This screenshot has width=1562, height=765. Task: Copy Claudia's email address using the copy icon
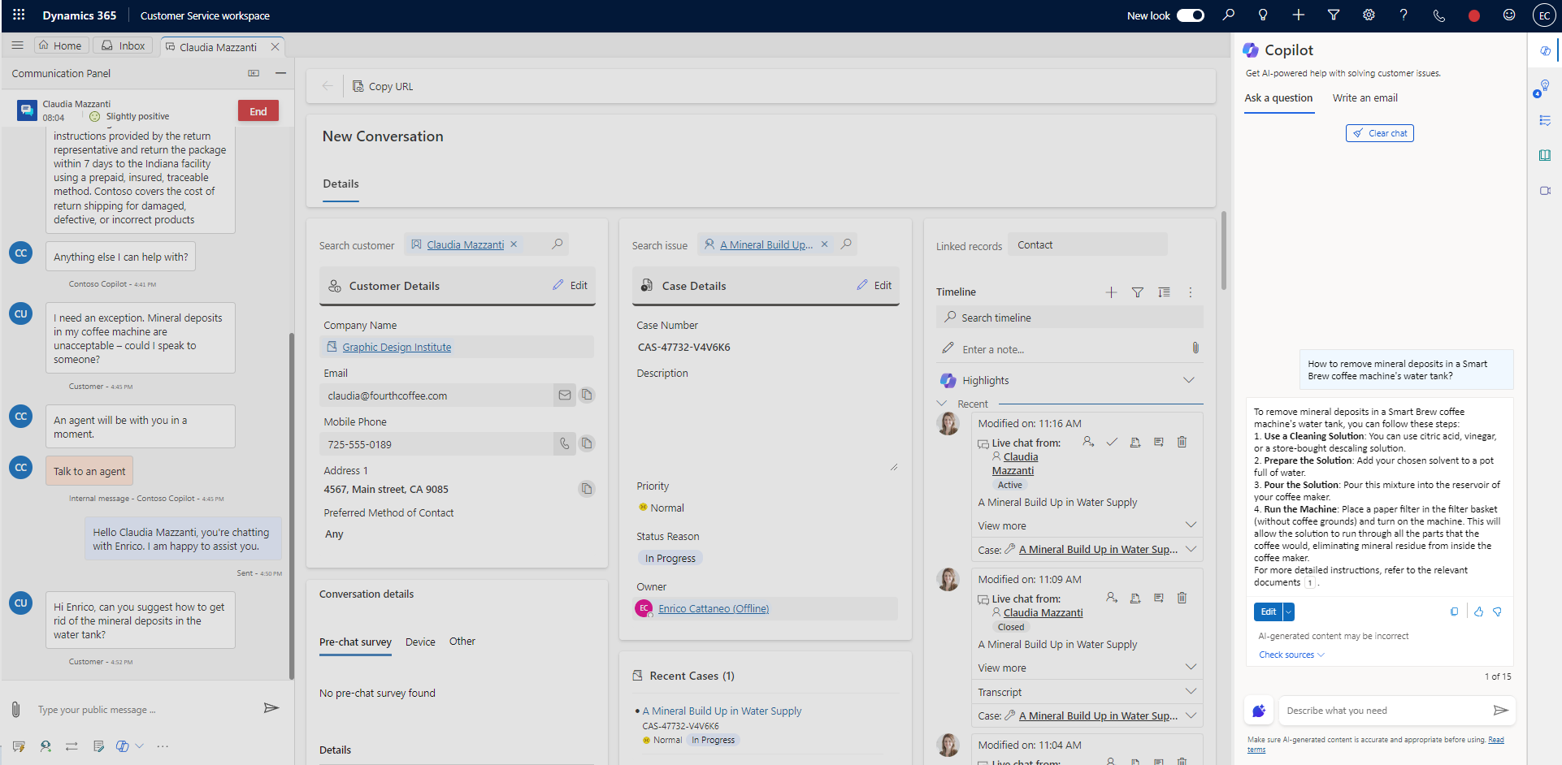tap(587, 395)
